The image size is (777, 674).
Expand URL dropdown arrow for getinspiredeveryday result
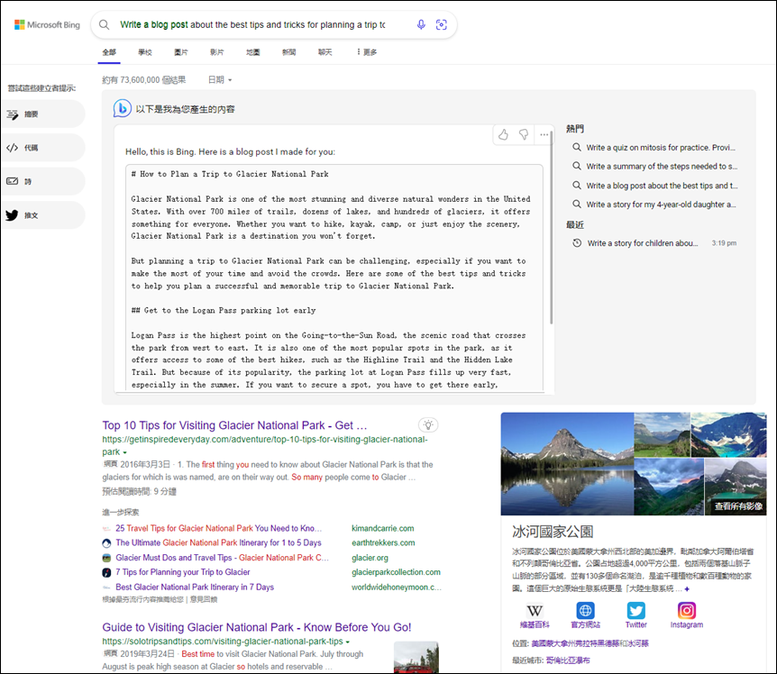(x=125, y=452)
